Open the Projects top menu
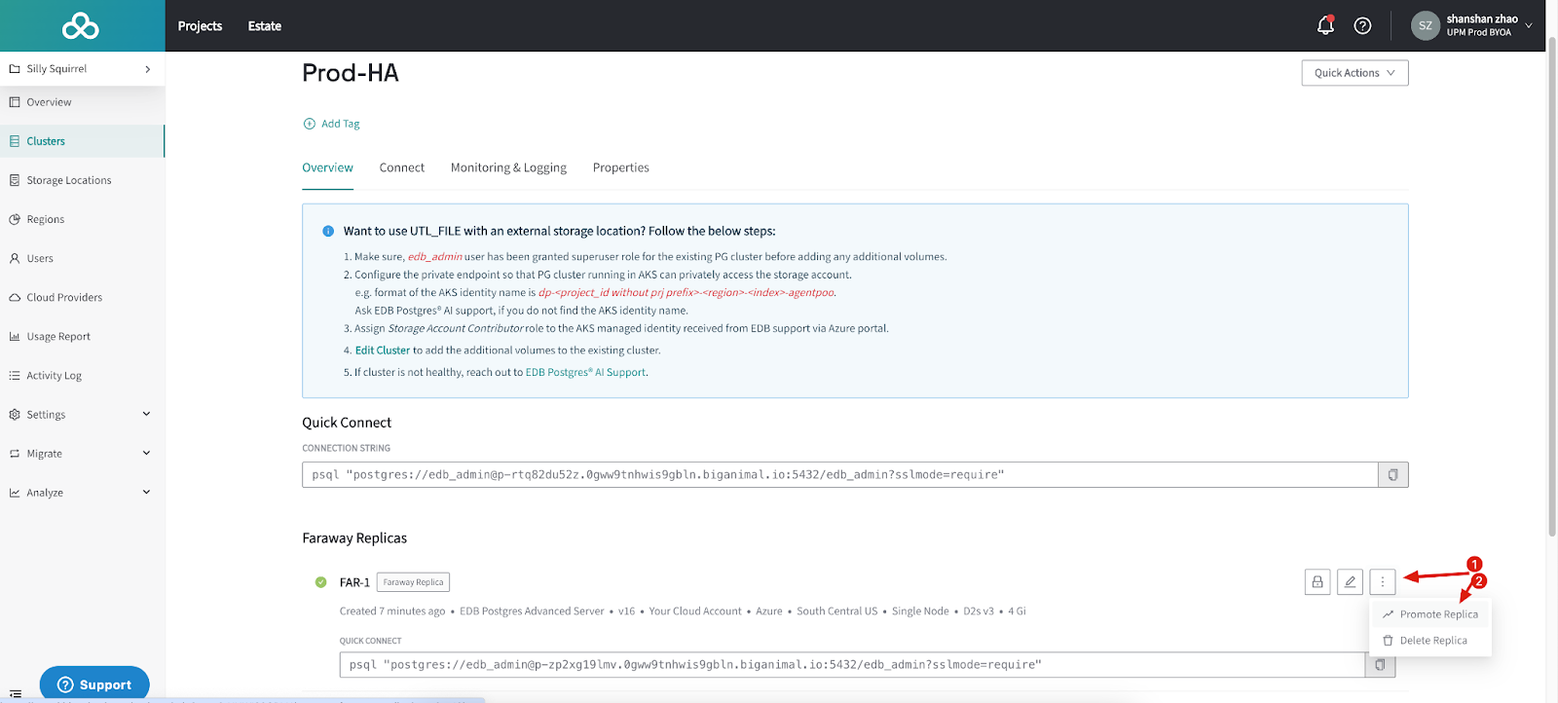Viewport: 1558px width, 703px height. click(200, 26)
